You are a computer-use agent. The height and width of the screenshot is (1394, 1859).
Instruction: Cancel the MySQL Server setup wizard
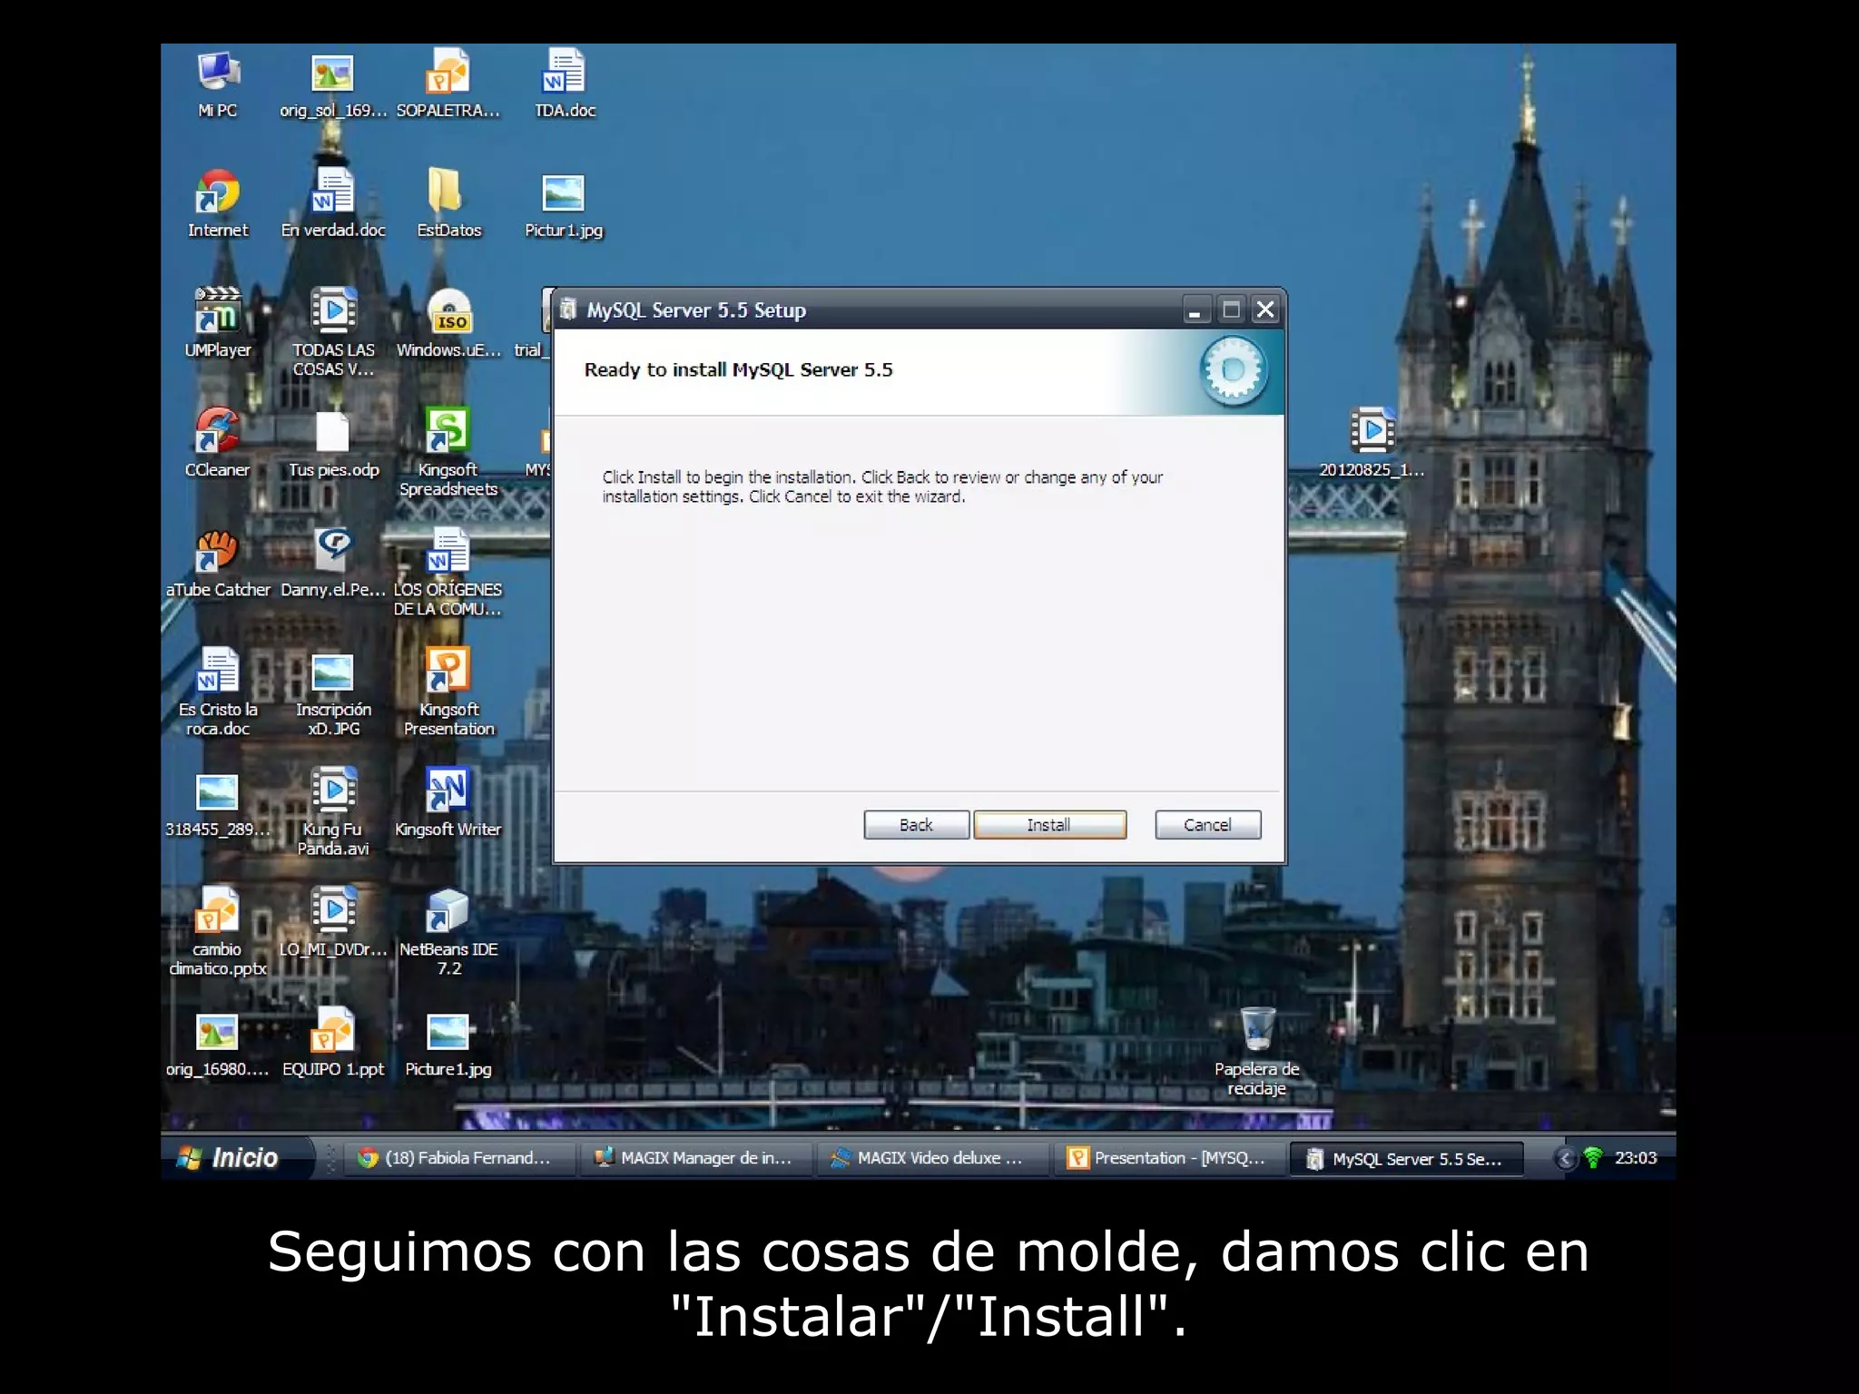1207,824
